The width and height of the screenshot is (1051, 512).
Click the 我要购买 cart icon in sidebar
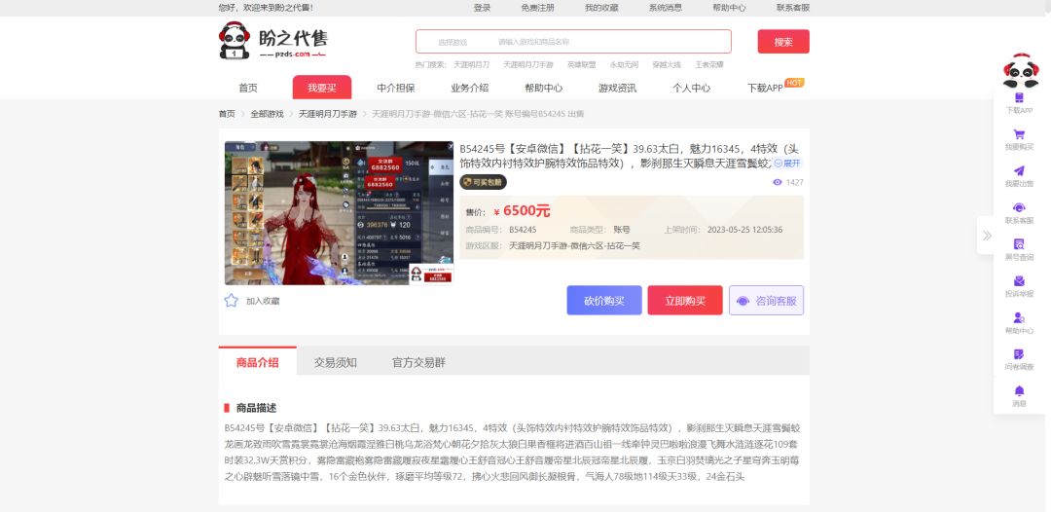pyautogui.click(x=1019, y=134)
